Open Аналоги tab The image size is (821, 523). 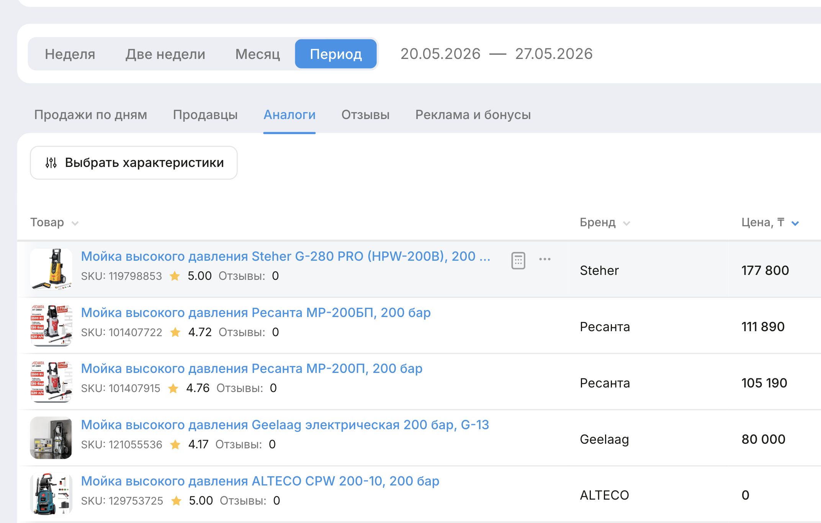(x=289, y=114)
